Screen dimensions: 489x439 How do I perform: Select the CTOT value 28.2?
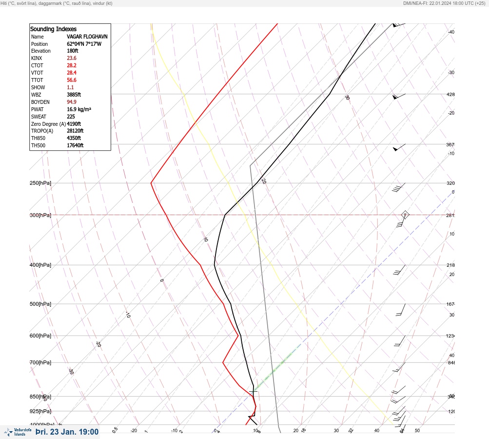(x=71, y=65)
